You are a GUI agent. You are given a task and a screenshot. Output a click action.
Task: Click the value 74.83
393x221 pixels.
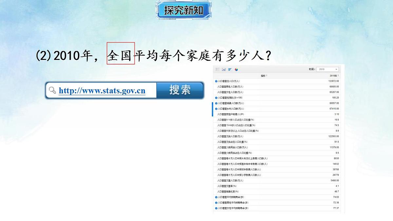tap(336, 197)
